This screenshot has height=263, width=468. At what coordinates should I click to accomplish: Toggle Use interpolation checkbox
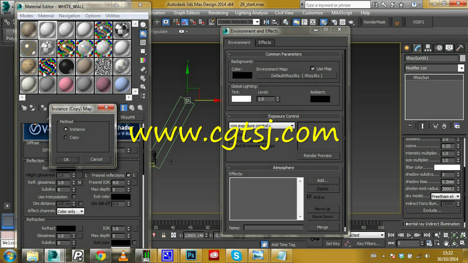(74, 197)
